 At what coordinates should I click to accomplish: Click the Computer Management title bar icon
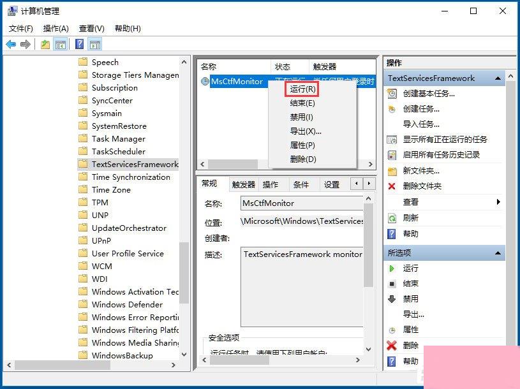12,11
